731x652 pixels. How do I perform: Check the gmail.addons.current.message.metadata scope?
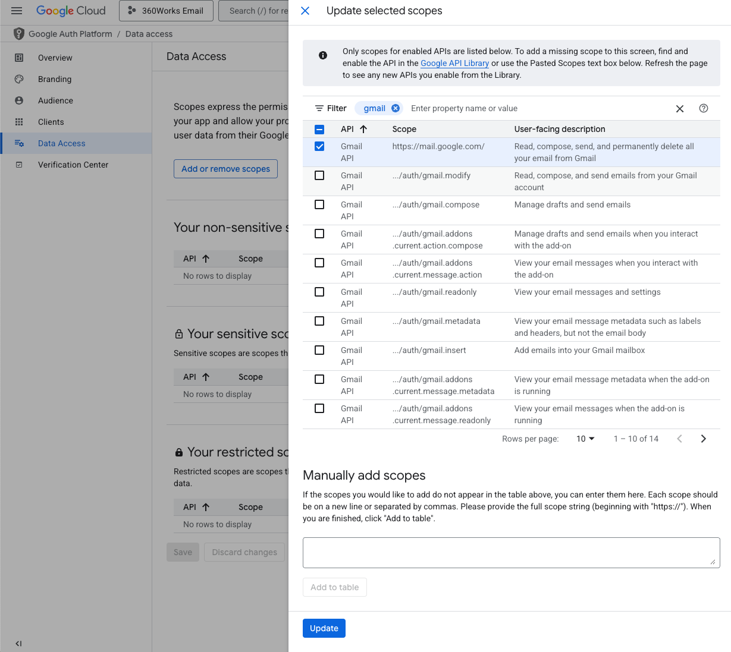coord(319,379)
